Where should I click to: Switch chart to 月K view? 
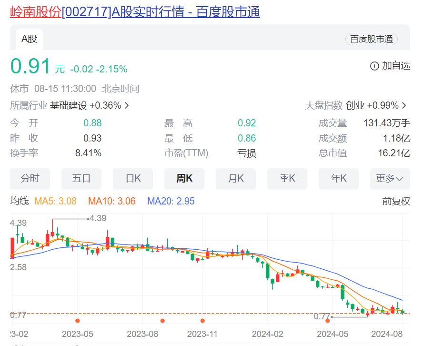(x=236, y=179)
